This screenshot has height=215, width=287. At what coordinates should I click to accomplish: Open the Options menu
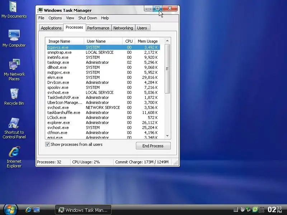click(55, 18)
